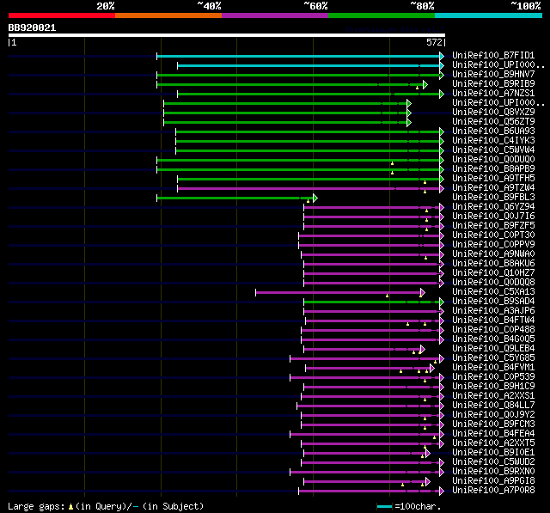The width and height of the screenshot is (550, 513).
Task: Click the arrowhead ending the C5XA13 alignment
Action: coord(423,292)
